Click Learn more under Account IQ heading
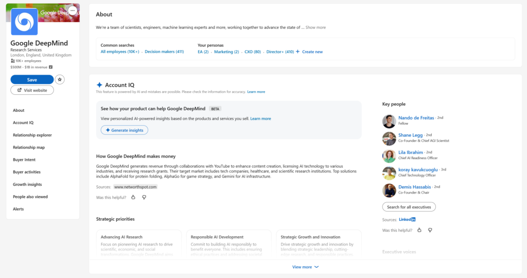Image resolution: width=527 pixels, height=278 pixels. 256,92
